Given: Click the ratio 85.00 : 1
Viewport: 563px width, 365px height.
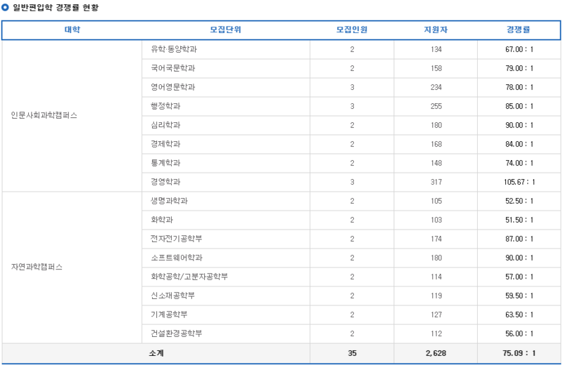Looking at the screenshot, I should (519, 107).
